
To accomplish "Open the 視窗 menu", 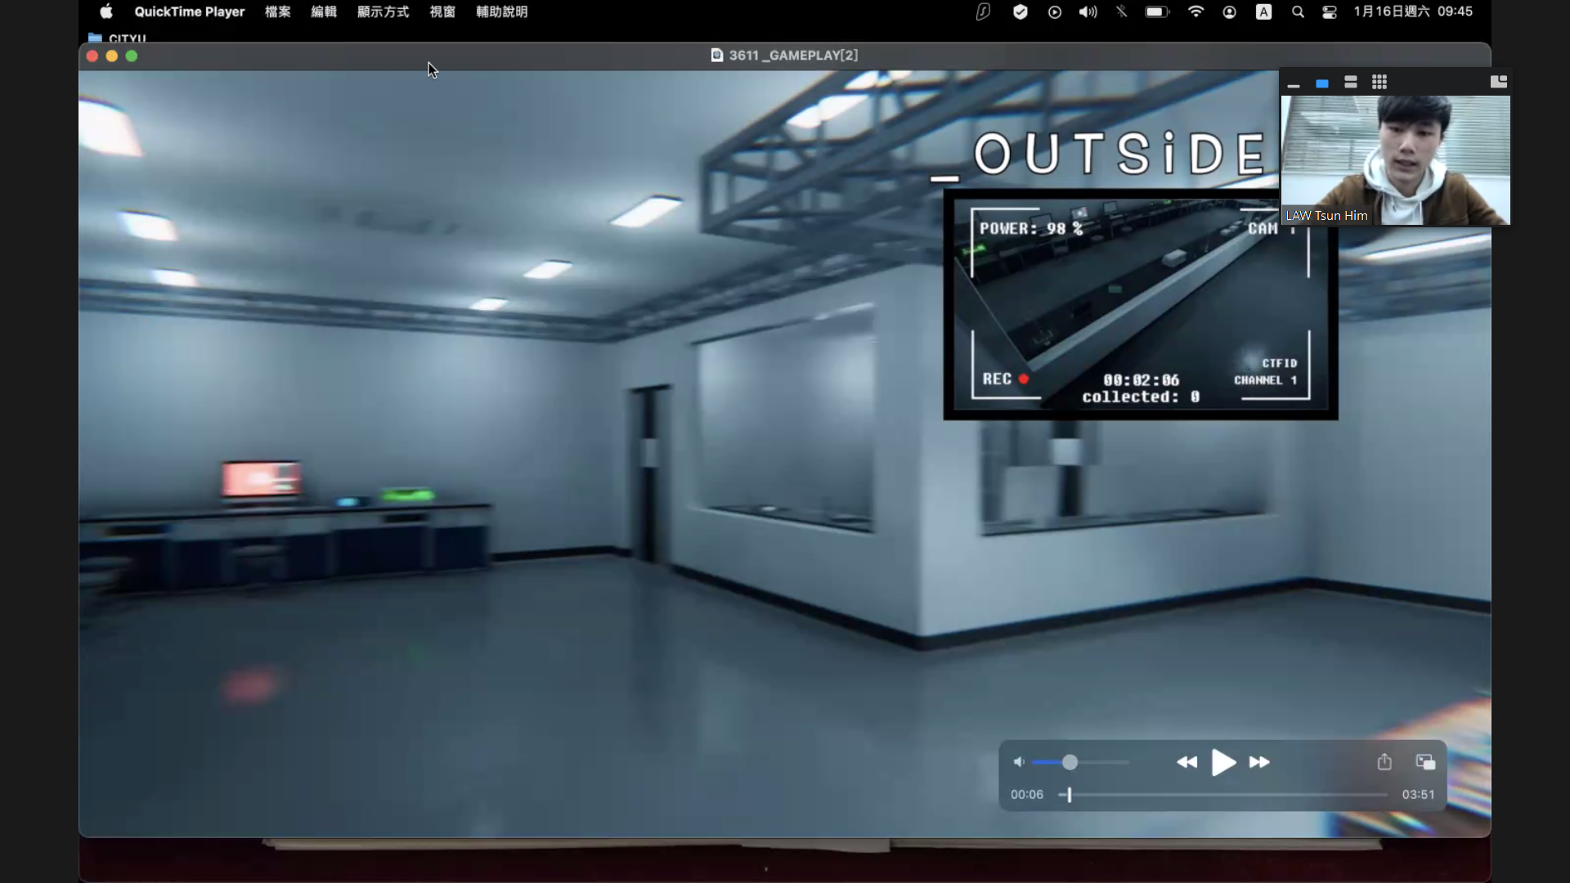I will [x=442, y=11].
